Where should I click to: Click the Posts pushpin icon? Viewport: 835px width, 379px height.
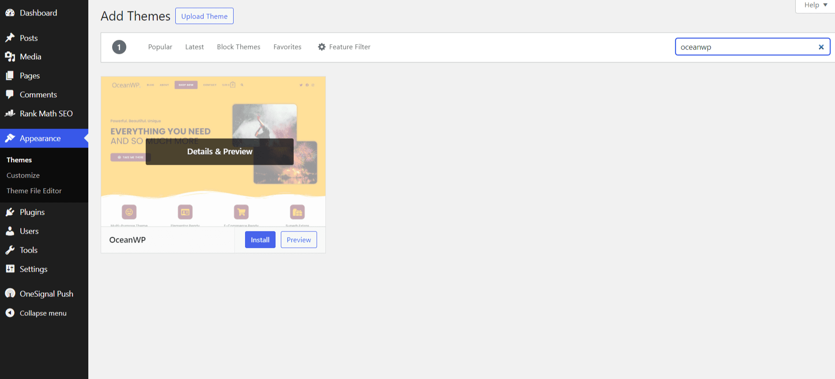coord(10,38)
